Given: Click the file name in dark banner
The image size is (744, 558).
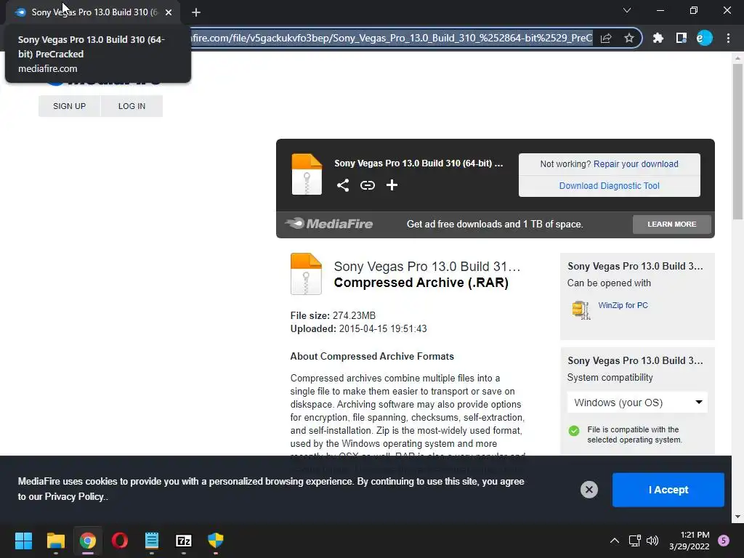Looking at the screenshot, I should (418, 163).
